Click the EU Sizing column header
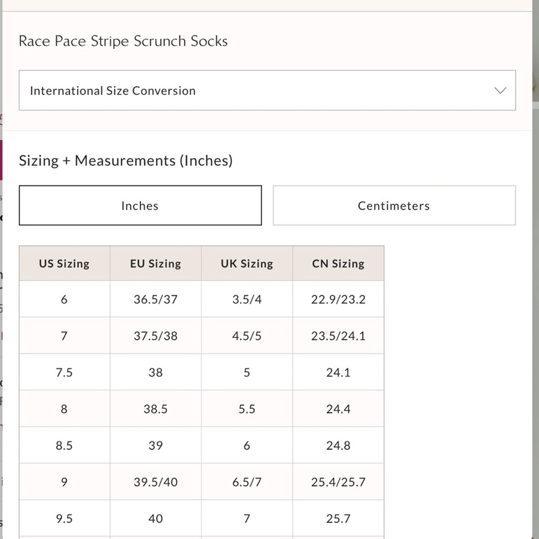This screenshot has height=539, width=539. click(x=155, y=263)
